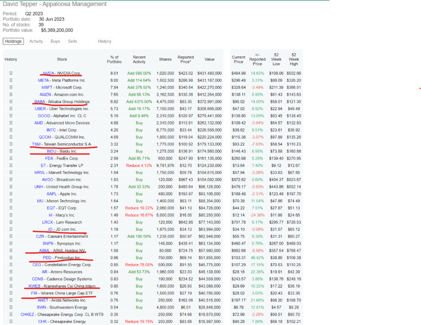Click the 52 Week High header
The image size is (421, 325).
click(294, 59)
